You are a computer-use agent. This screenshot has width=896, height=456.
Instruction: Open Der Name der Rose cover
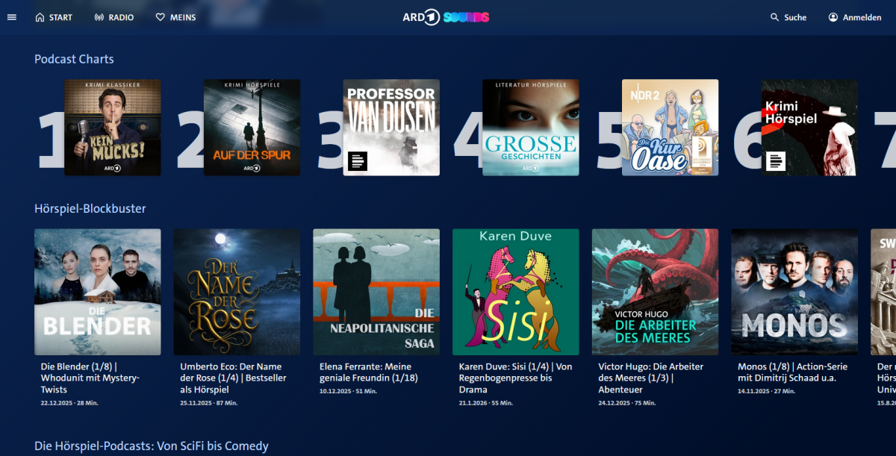[x=237, y=292]
